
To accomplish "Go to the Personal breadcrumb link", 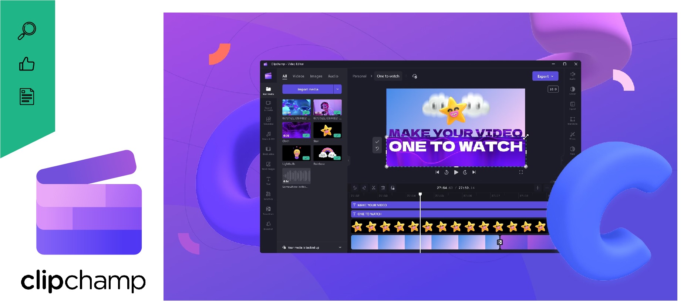I will [x=359, y=76].
